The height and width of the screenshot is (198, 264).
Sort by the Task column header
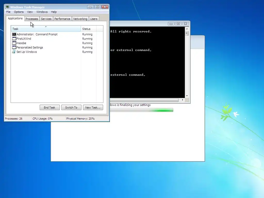(46, 29)
